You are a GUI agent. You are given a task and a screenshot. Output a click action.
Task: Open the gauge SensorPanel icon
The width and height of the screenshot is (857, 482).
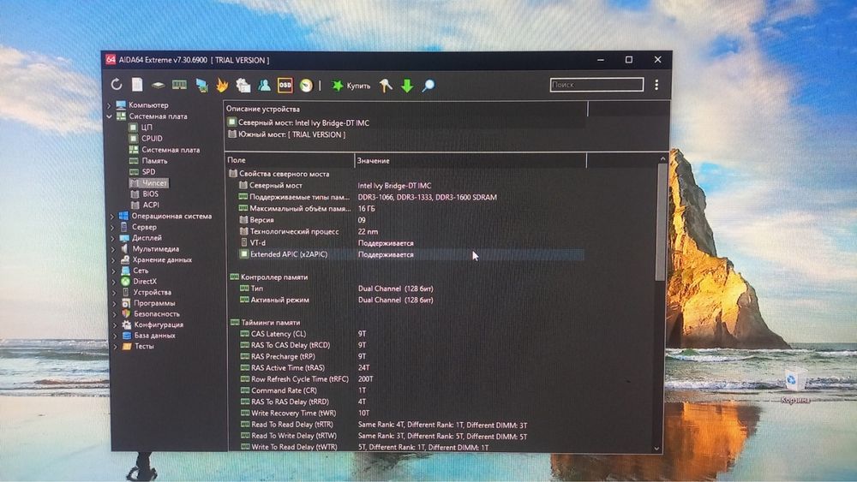[x=306, y=85]
